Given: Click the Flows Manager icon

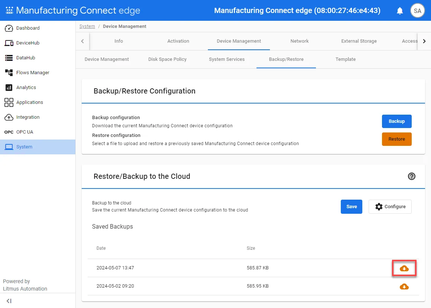Looking at the screenshot, I should coord(9,72).
